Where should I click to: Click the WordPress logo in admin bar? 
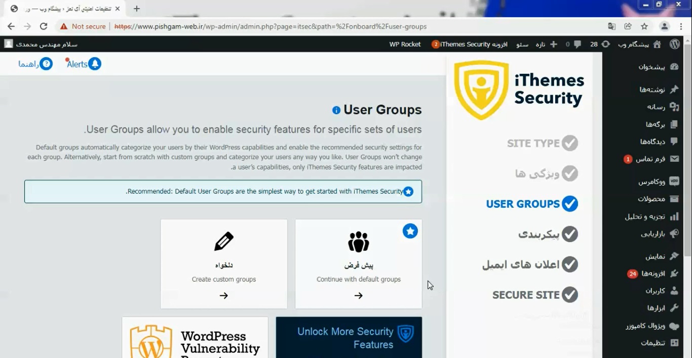675,44
